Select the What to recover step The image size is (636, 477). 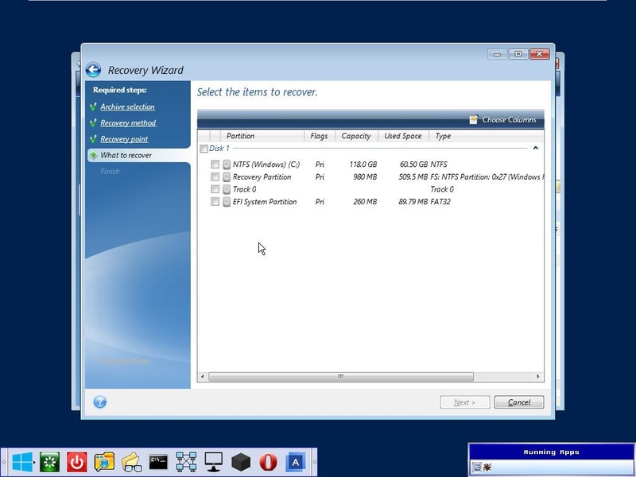point(126,155)
